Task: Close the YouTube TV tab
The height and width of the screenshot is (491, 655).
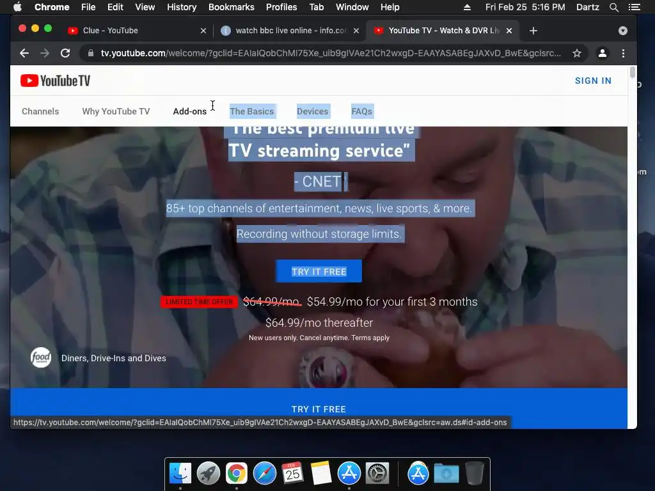Action: coord(509,31)
